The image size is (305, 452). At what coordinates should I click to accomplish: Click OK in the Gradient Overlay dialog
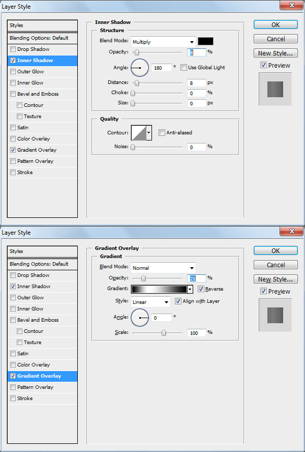pos(276,251)
